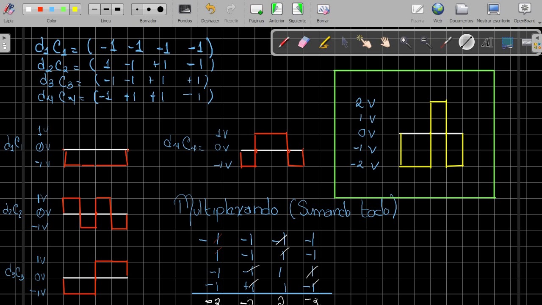Choose the light blue pen color
The image size is (542, 305).
click(52, 9)
